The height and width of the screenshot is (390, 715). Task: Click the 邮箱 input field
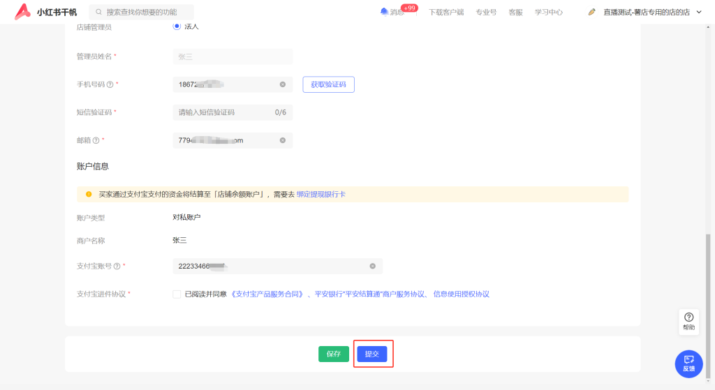(233, 140)
